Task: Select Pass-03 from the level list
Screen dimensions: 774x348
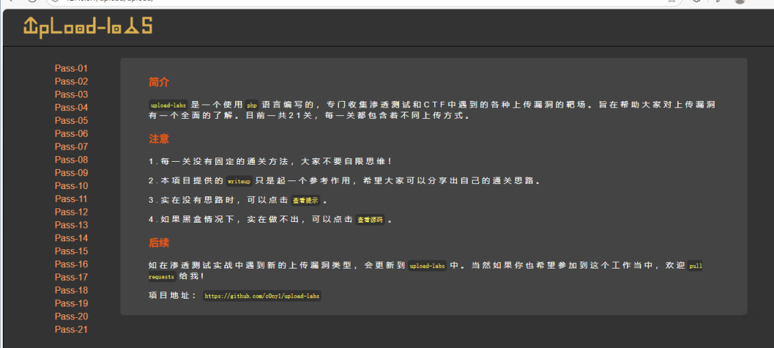Action: click(x=71, y=95)
